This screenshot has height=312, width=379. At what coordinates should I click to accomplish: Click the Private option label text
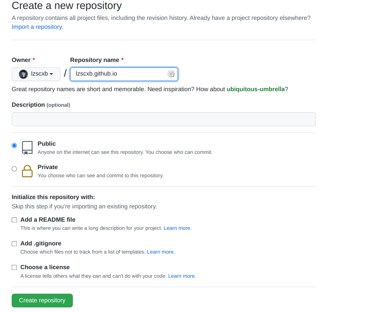point(48,167)
